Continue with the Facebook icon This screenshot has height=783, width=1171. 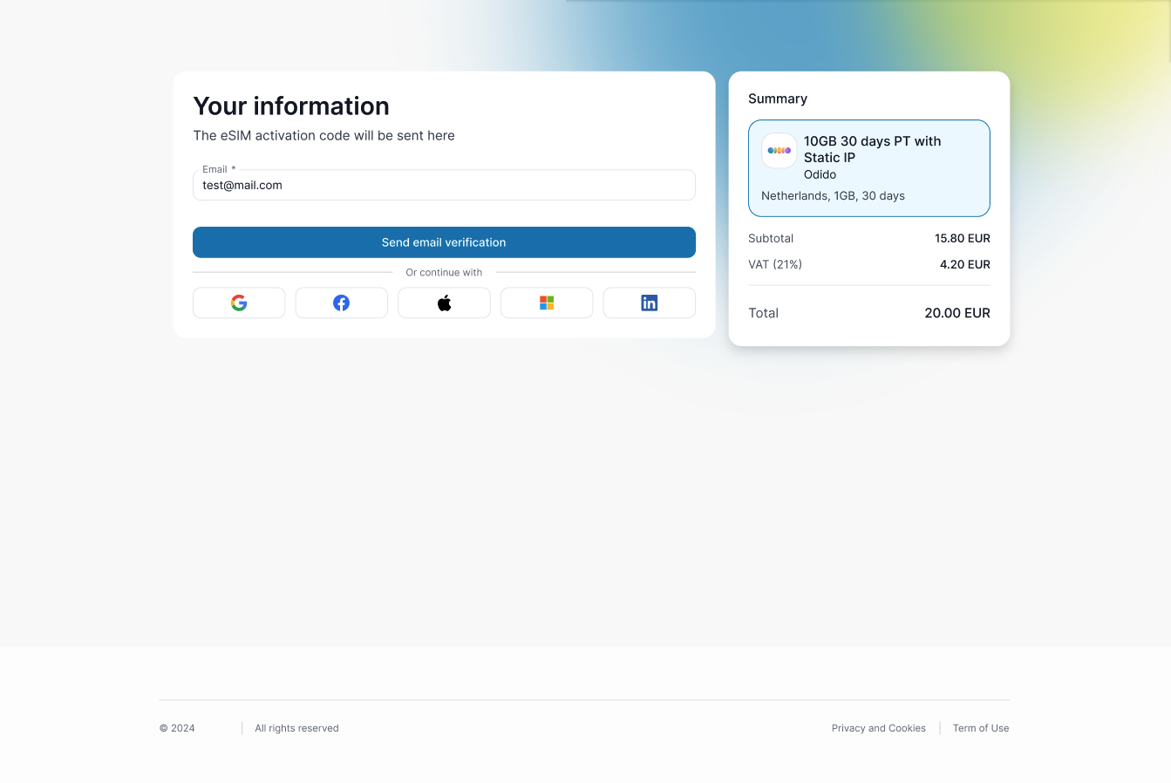[x=341, y=303]
